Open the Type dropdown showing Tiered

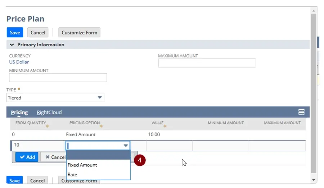pyautogui.click(x=100, y=98)
